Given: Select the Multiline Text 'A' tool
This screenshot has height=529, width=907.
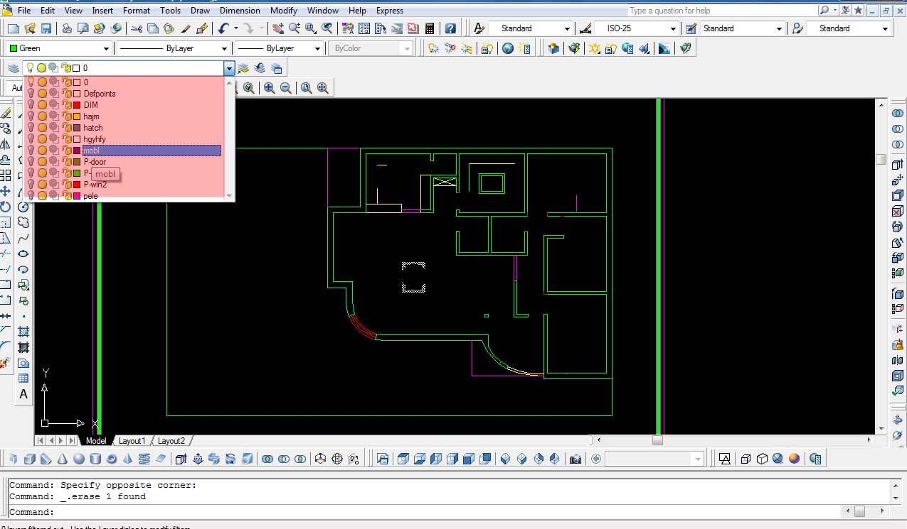Looking at the screenshot, I should tap(23, 395).
